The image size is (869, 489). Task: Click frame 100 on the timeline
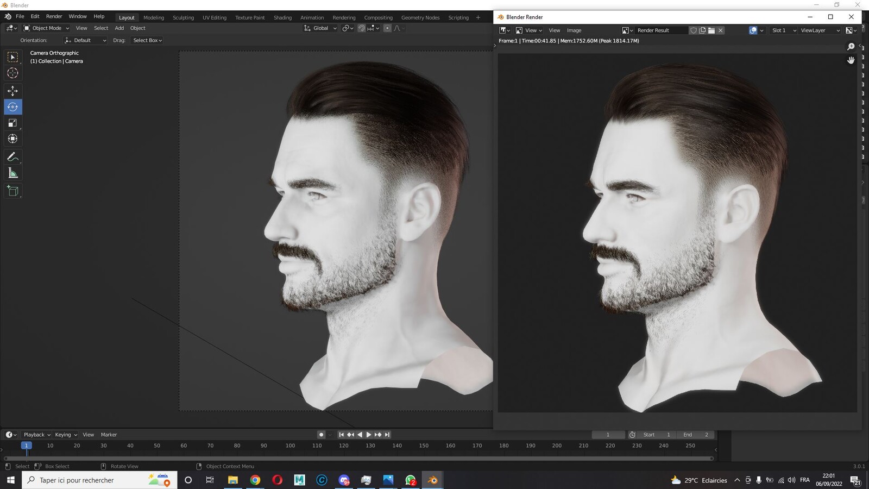click(290, 446)
